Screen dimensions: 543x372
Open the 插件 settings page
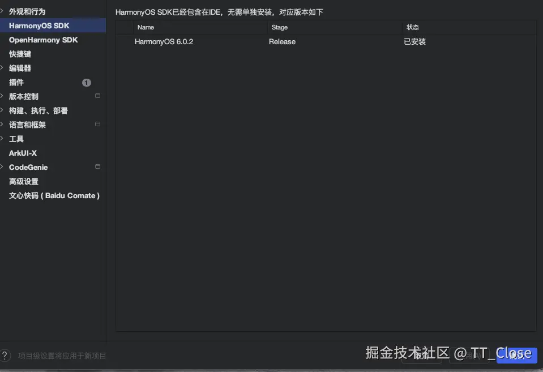point(16,82)
